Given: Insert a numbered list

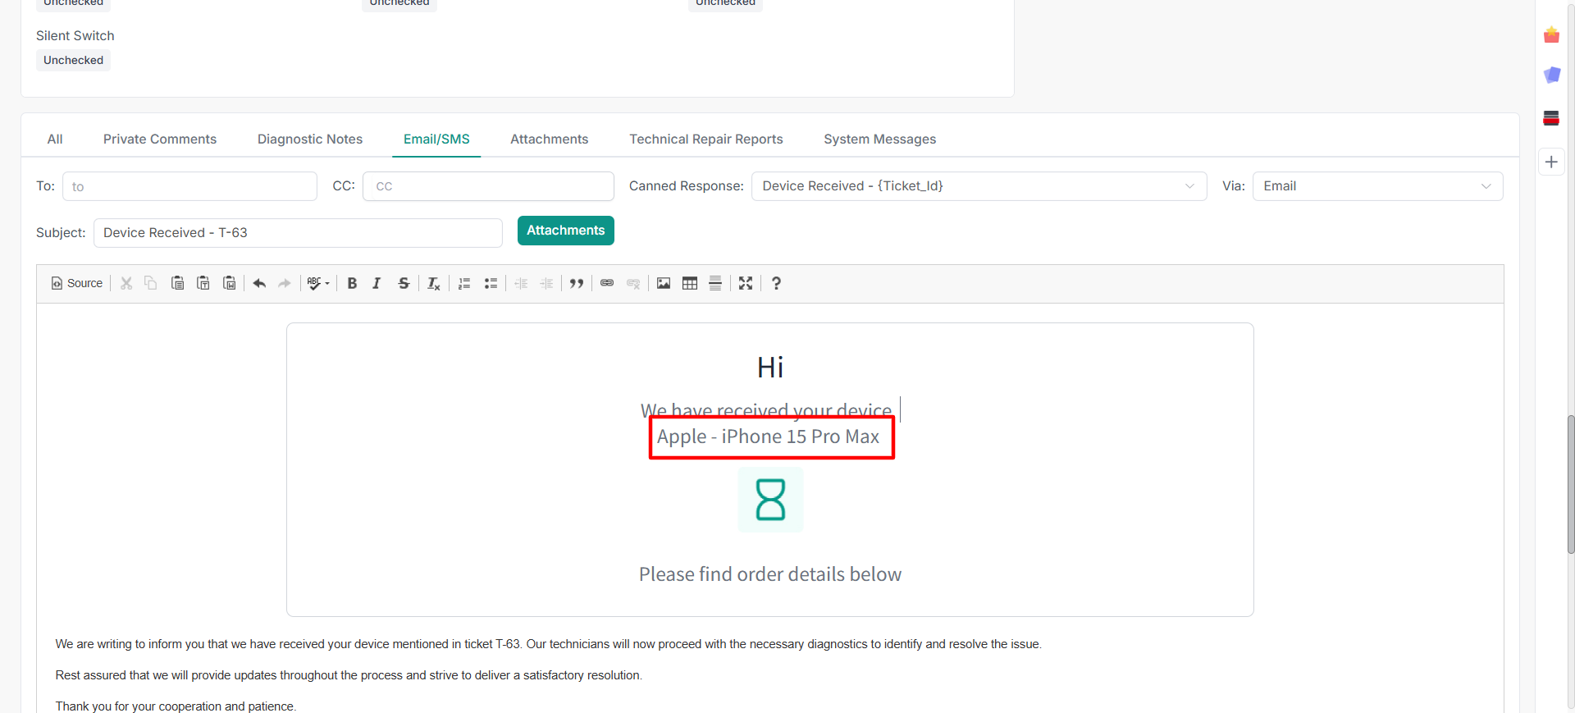Looking at the screenshot, I should point(464,283).
